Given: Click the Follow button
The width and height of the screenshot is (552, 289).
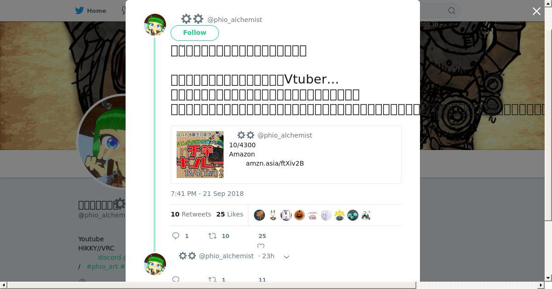Looking at the screenshot, I should (x=195, y=33).
